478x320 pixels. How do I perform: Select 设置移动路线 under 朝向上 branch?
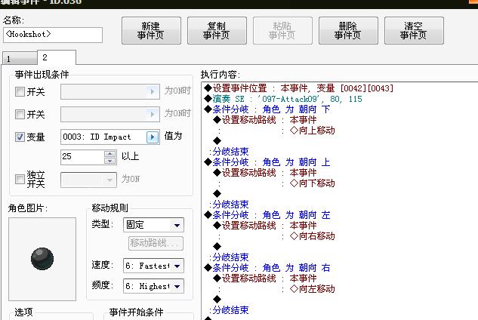tap(265, 173)
